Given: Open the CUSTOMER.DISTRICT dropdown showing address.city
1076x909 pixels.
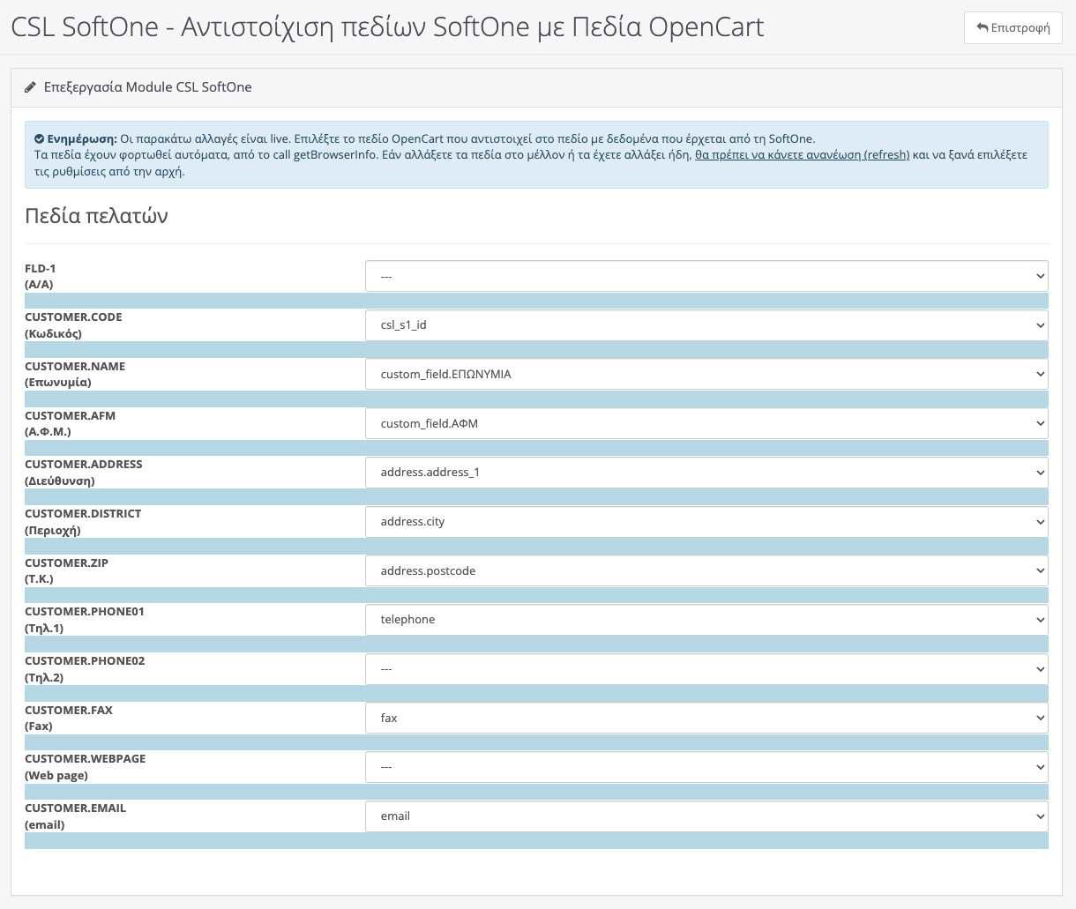Looking at the screenshot, I should pos(706,522).
